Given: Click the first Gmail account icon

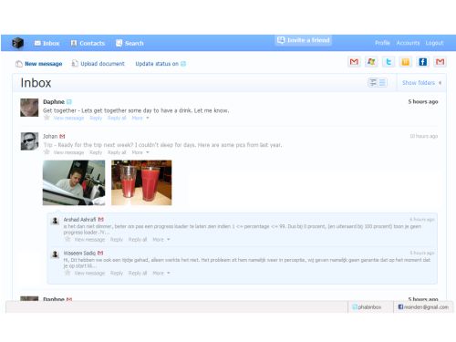Looking at the screenshot, I should [354, 62].
